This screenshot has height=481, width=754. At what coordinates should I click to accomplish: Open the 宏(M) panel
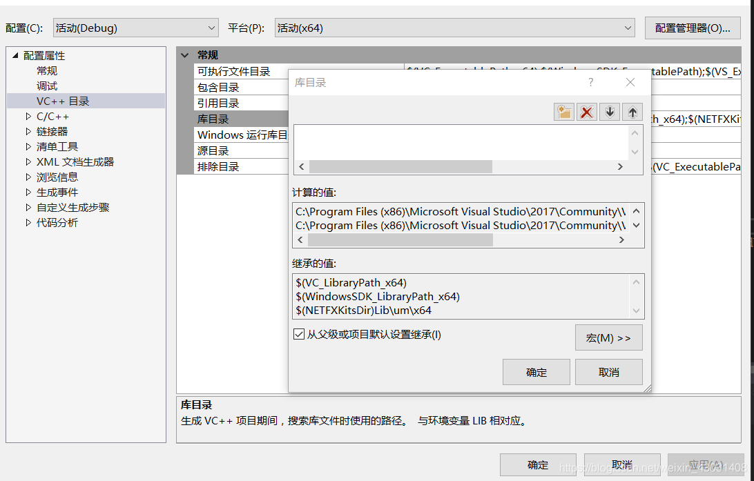coord(608,337)
